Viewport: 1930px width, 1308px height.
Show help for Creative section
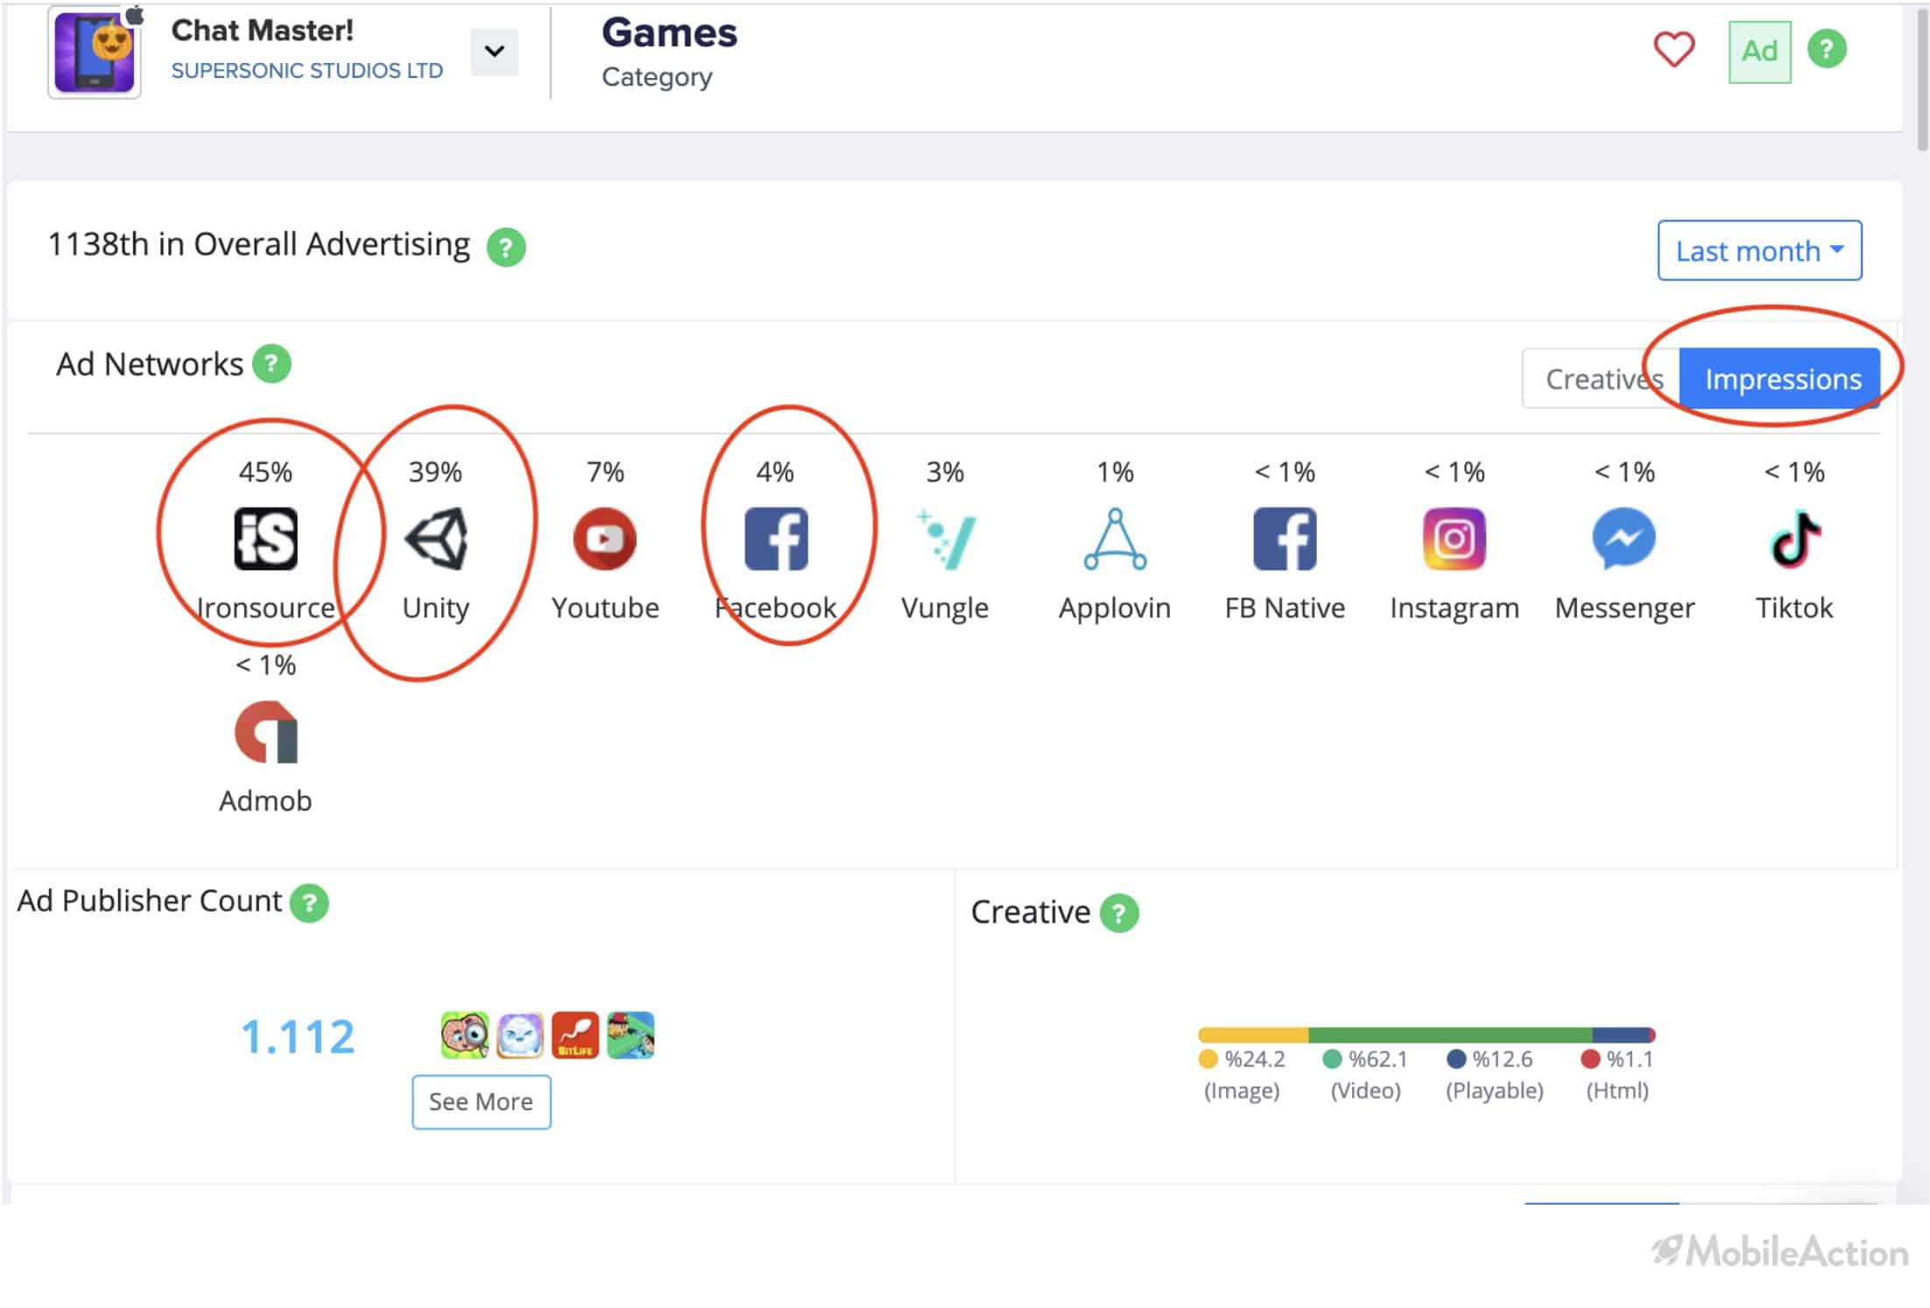pos(1119,913)
